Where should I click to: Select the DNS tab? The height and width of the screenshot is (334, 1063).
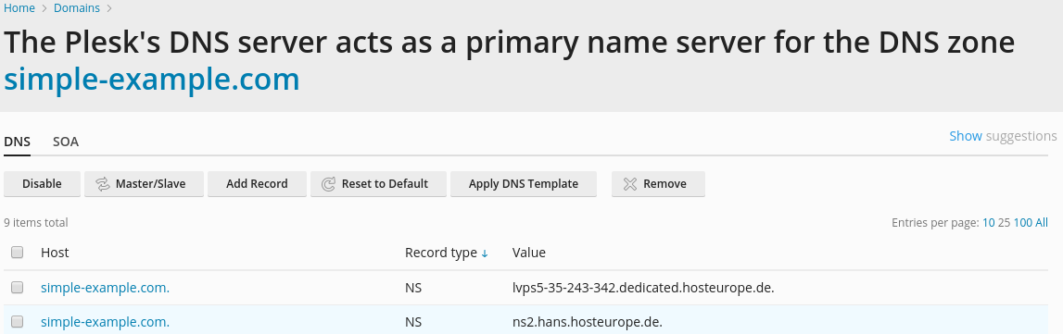tap(17, 142)
